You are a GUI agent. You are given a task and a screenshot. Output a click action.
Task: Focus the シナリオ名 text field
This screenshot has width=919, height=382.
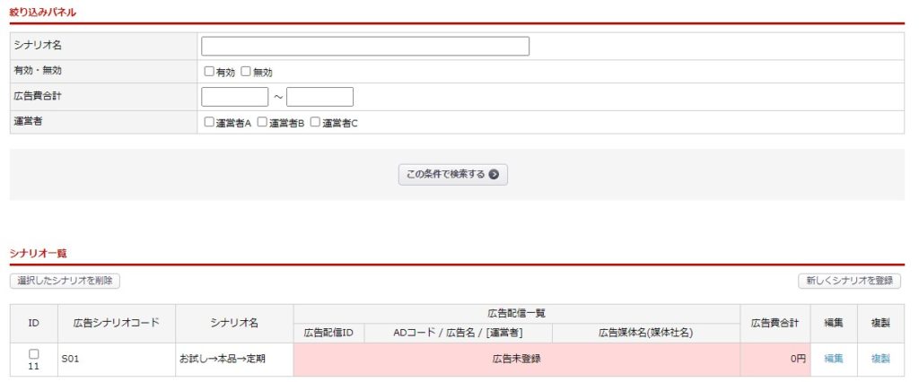click(365, 47)
